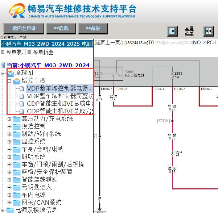
Task: Expand the 车内电源 folder
Action: (9, 195)
